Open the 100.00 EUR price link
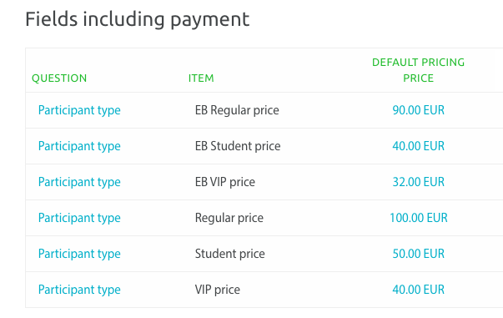Screen dimensions: 503x318 pos(418,218)
